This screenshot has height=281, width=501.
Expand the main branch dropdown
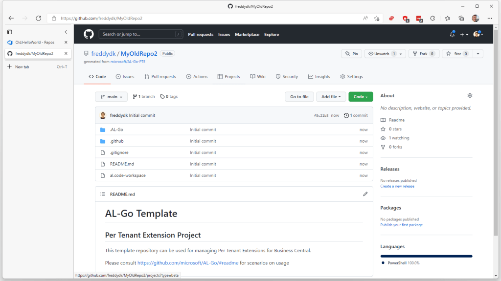click(111, 97)
